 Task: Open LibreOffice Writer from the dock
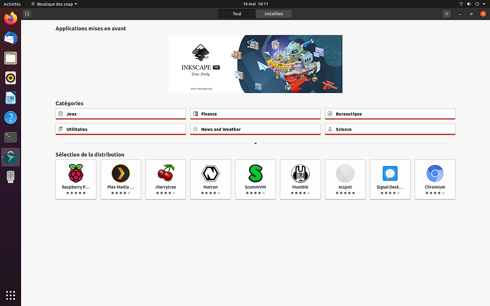click(11, 98)
